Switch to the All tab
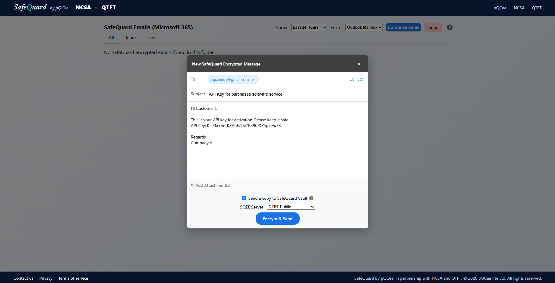 pyautogui.click(x=111, y=37)
